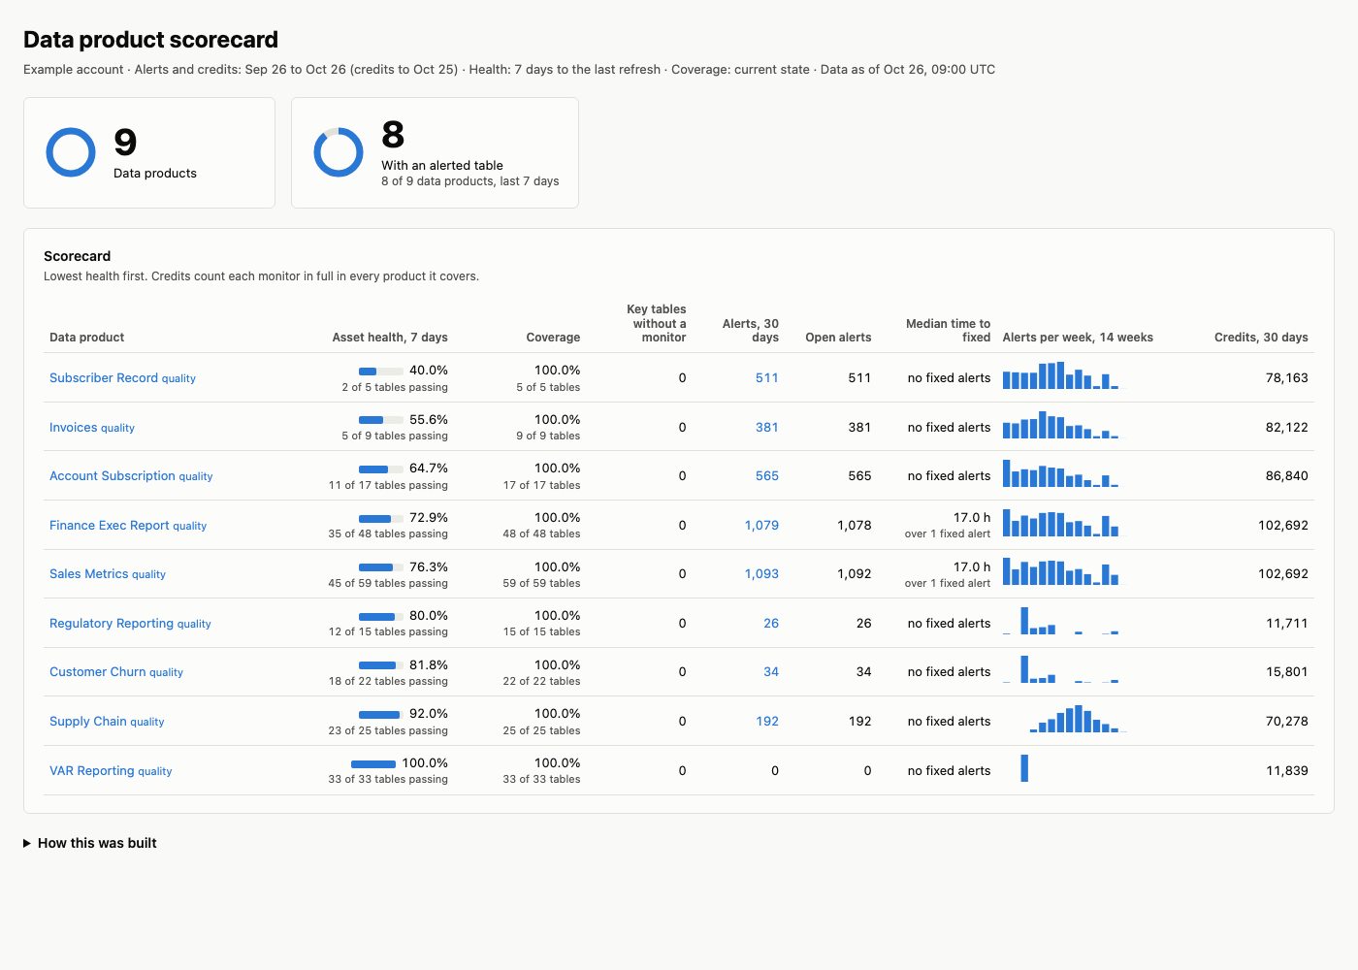
Task: Click the 'Data product' column header
Action: tap(87, 338)
